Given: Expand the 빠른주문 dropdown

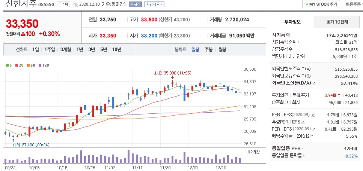Looking at the screenshot, I should tap(354, 4).
